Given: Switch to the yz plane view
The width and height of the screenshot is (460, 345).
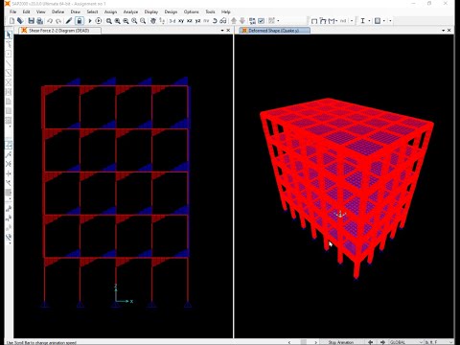Looking at the screenshot, I should (197, 21).
